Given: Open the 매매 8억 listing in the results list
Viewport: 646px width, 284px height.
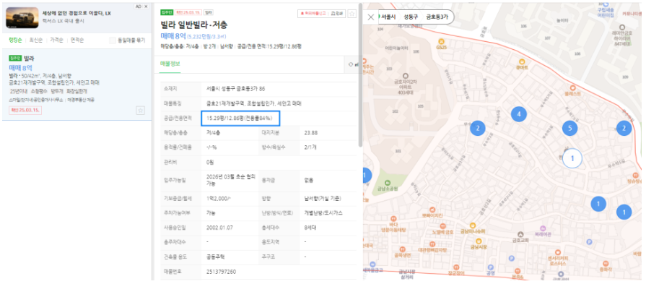Looking at the screenshot, I should 21,68.
